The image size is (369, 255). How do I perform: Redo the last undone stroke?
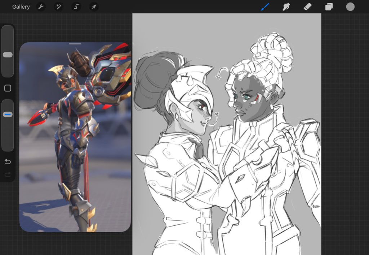8,174
